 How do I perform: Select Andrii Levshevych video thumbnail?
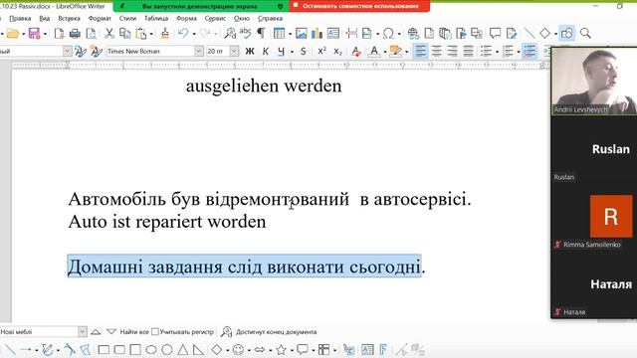point(594,81)
